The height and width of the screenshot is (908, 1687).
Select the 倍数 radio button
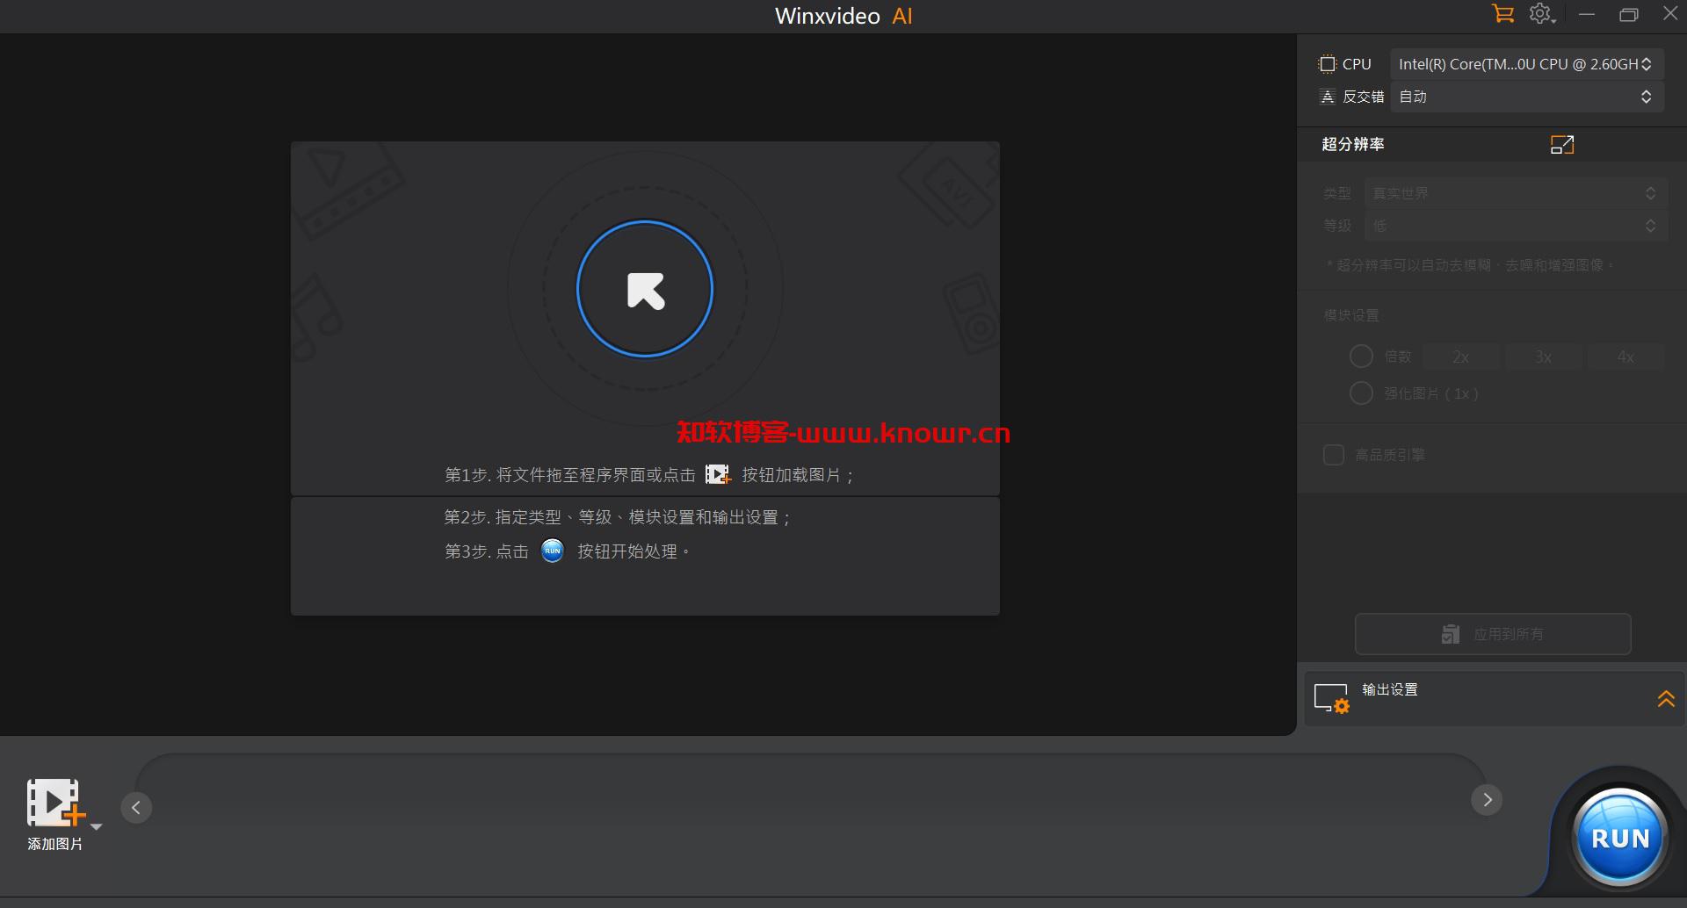coord(1361,357)
